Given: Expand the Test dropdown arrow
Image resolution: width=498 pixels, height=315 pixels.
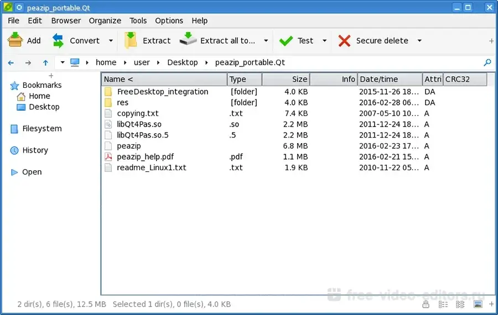Looking at the screenshot, I should click(x=324, y=40).
